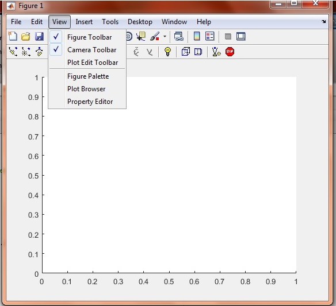Expand the brush color dropdown arrow
Image resolution: width=336 pixels, height=306 pixels.
(165, 36)
